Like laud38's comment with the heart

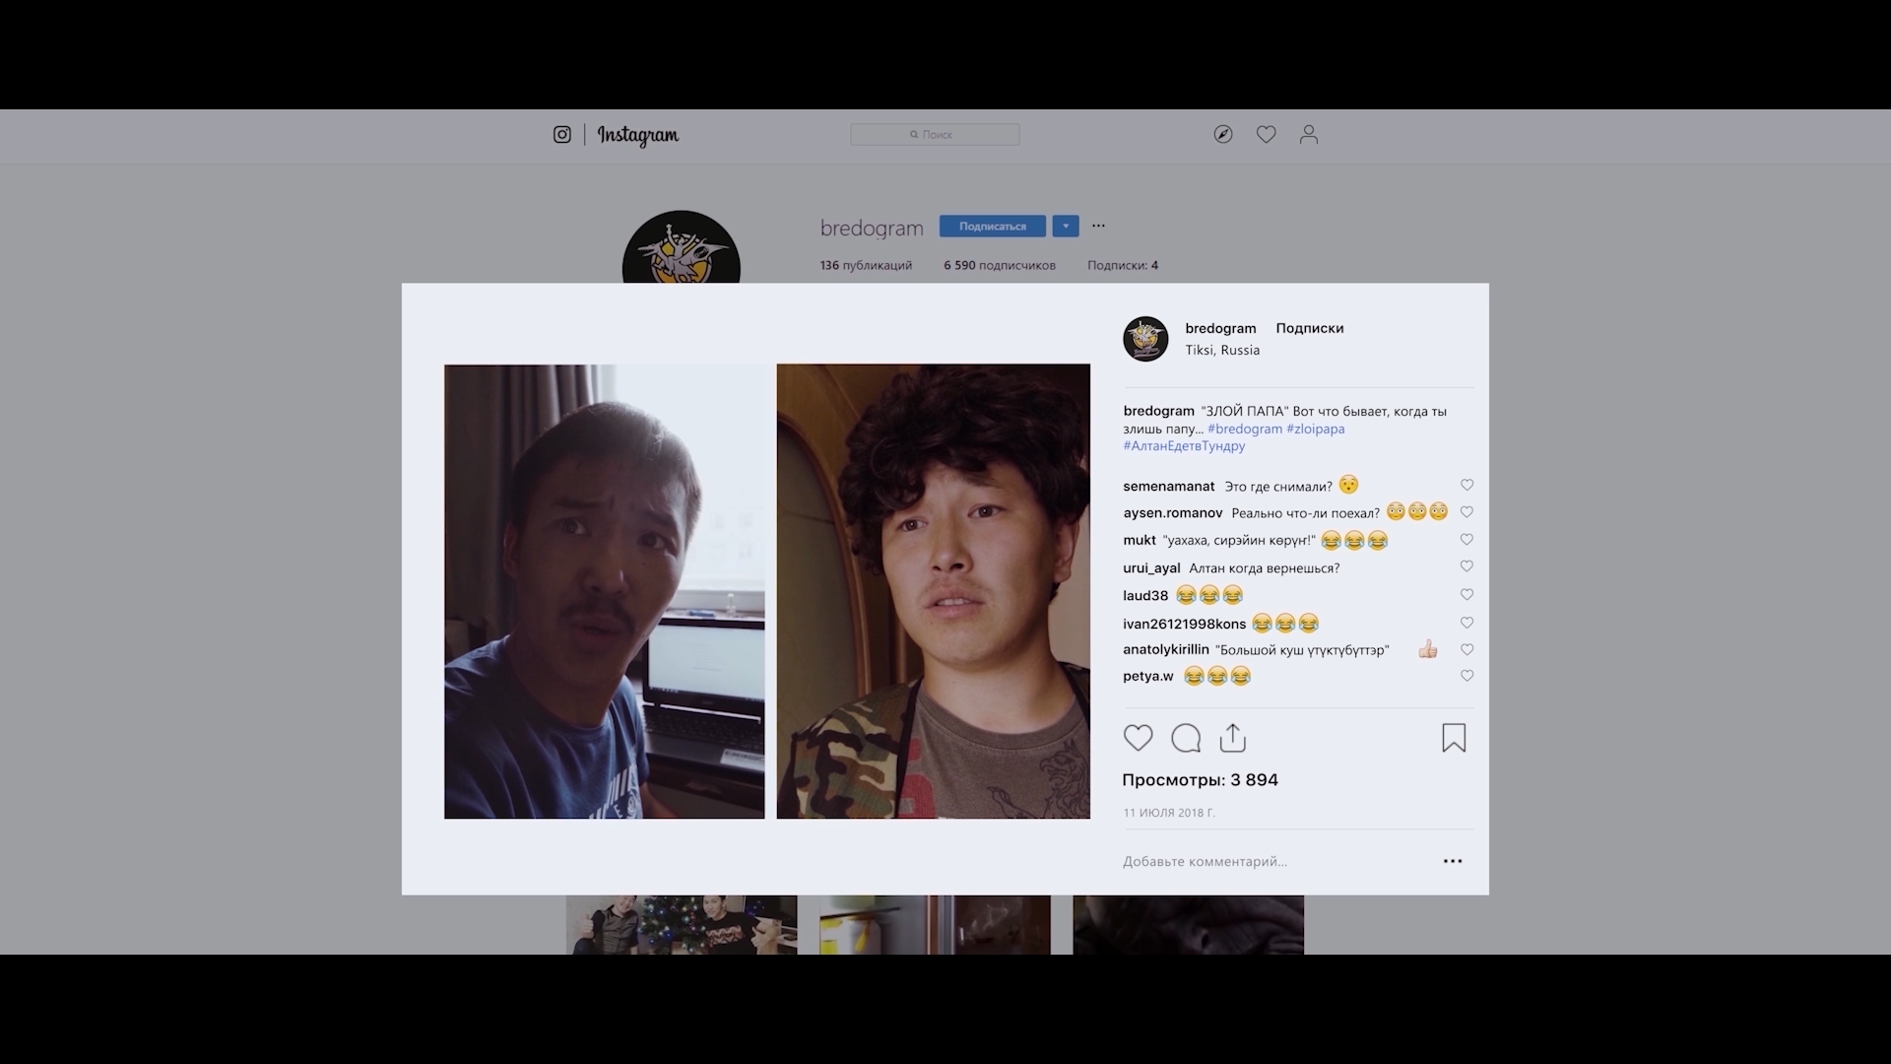[x=1467, y=595]
